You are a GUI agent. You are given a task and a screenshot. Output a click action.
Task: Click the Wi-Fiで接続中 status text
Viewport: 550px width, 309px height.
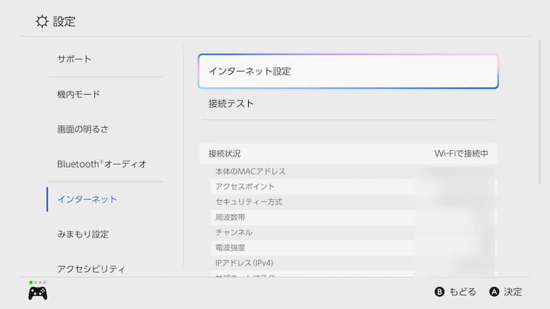(x=461, y=153)
